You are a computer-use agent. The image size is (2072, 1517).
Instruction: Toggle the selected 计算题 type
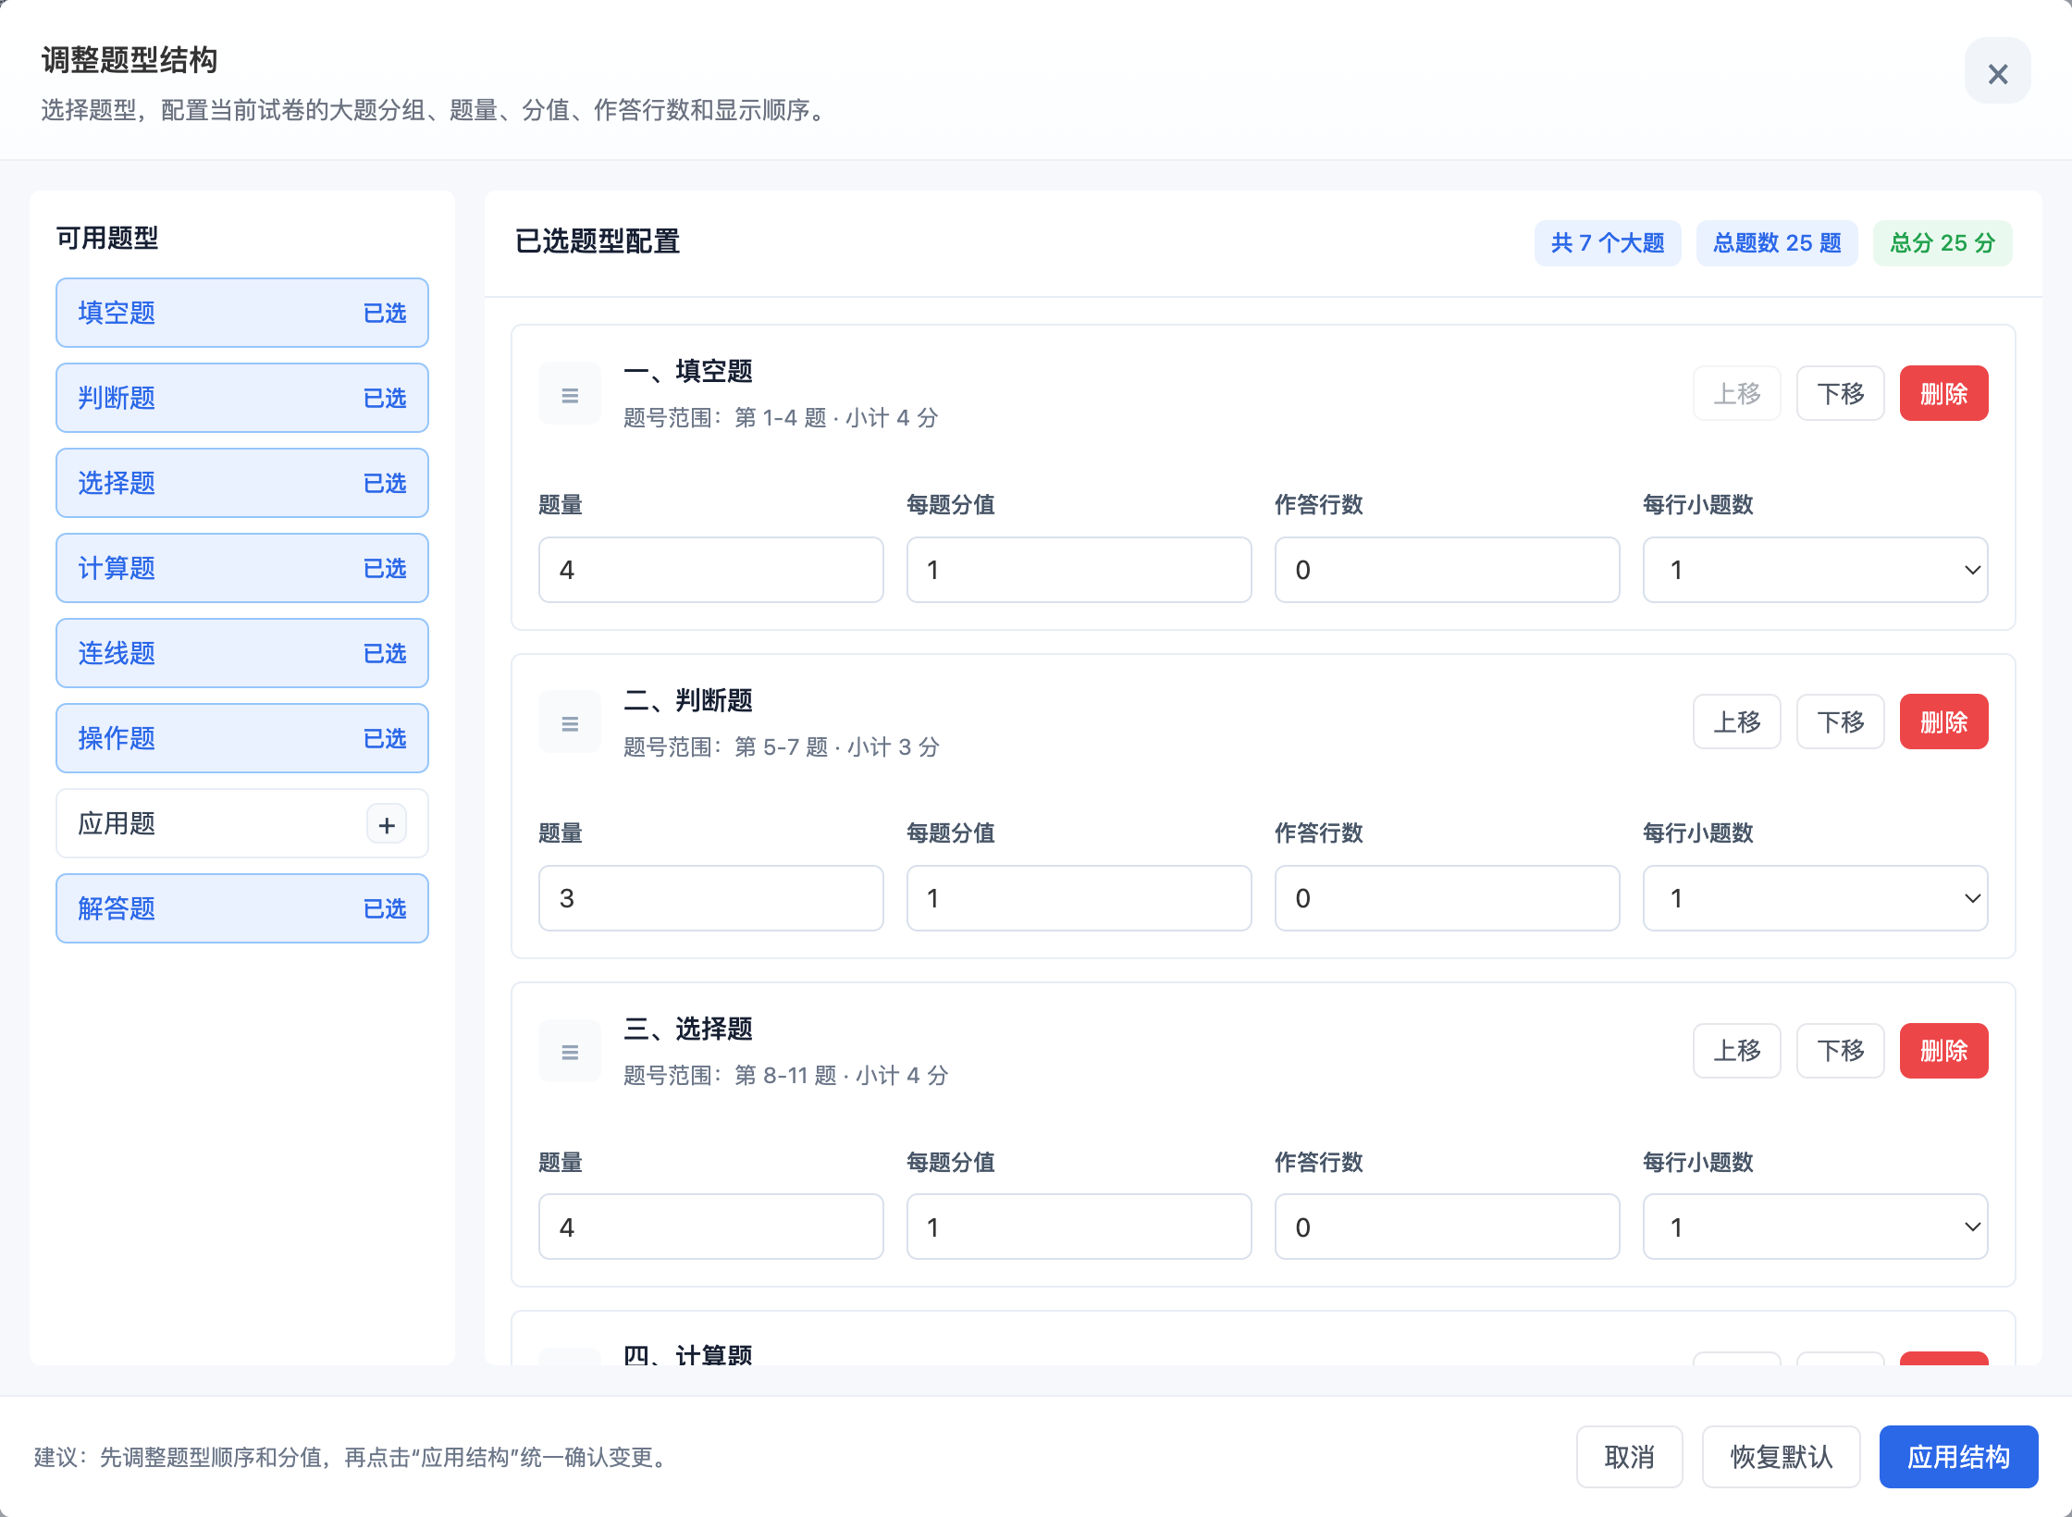click(242, 568)
